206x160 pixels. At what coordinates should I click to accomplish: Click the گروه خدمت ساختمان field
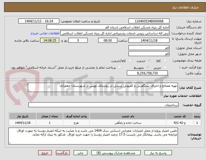[x=103, y=105]
